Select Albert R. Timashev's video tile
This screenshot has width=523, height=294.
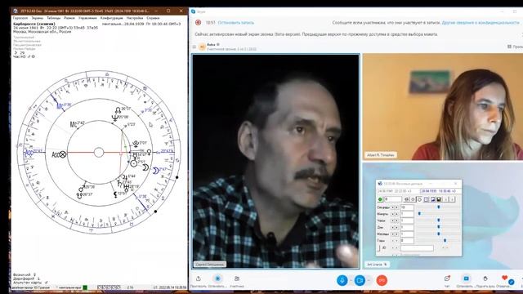pos(443,107)
